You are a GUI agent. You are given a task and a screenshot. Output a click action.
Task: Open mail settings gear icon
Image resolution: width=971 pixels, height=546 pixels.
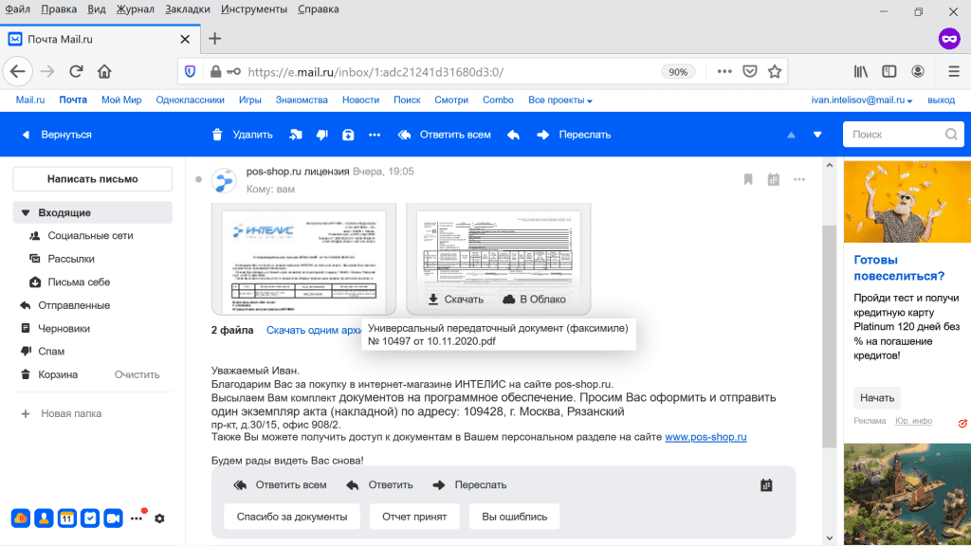(159, 519)
